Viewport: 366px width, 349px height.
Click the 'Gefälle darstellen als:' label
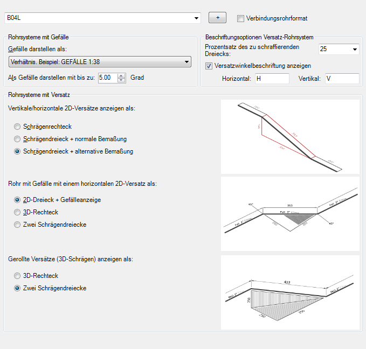(37, 49)
